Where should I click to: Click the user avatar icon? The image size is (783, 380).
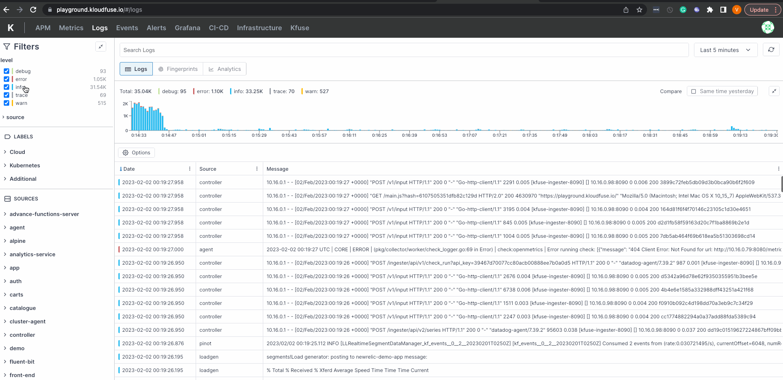(x=767, y=27)
